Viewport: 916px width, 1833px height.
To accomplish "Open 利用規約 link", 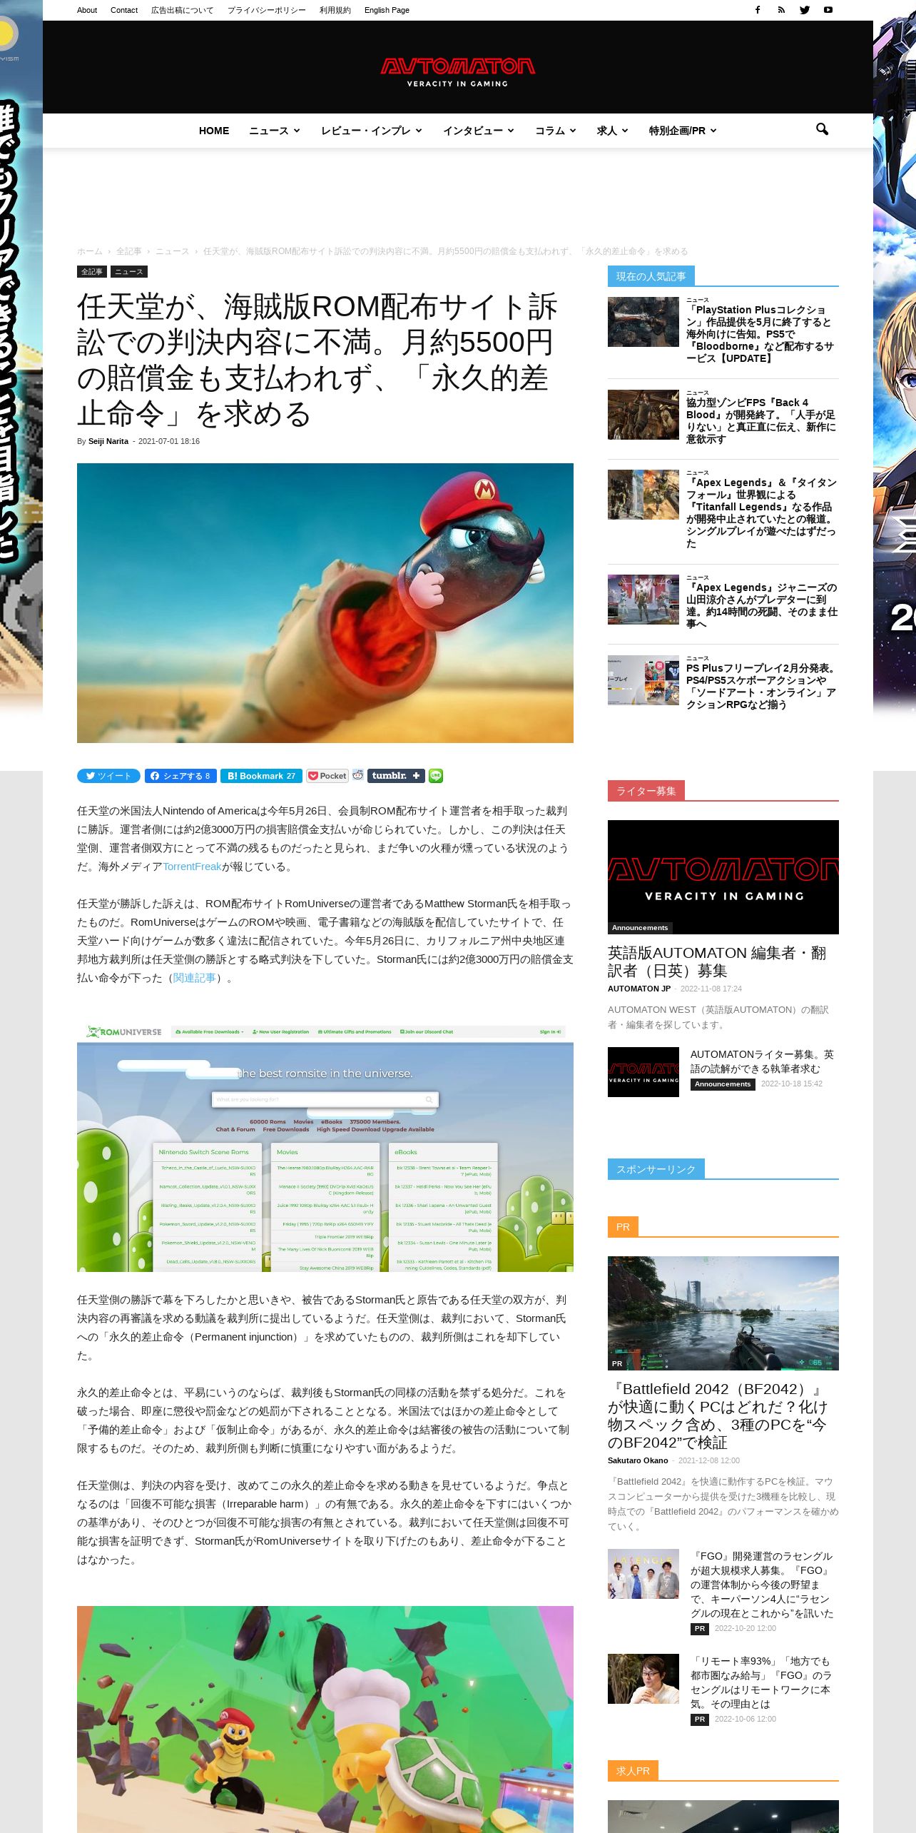I will click(x=335, y=10).
